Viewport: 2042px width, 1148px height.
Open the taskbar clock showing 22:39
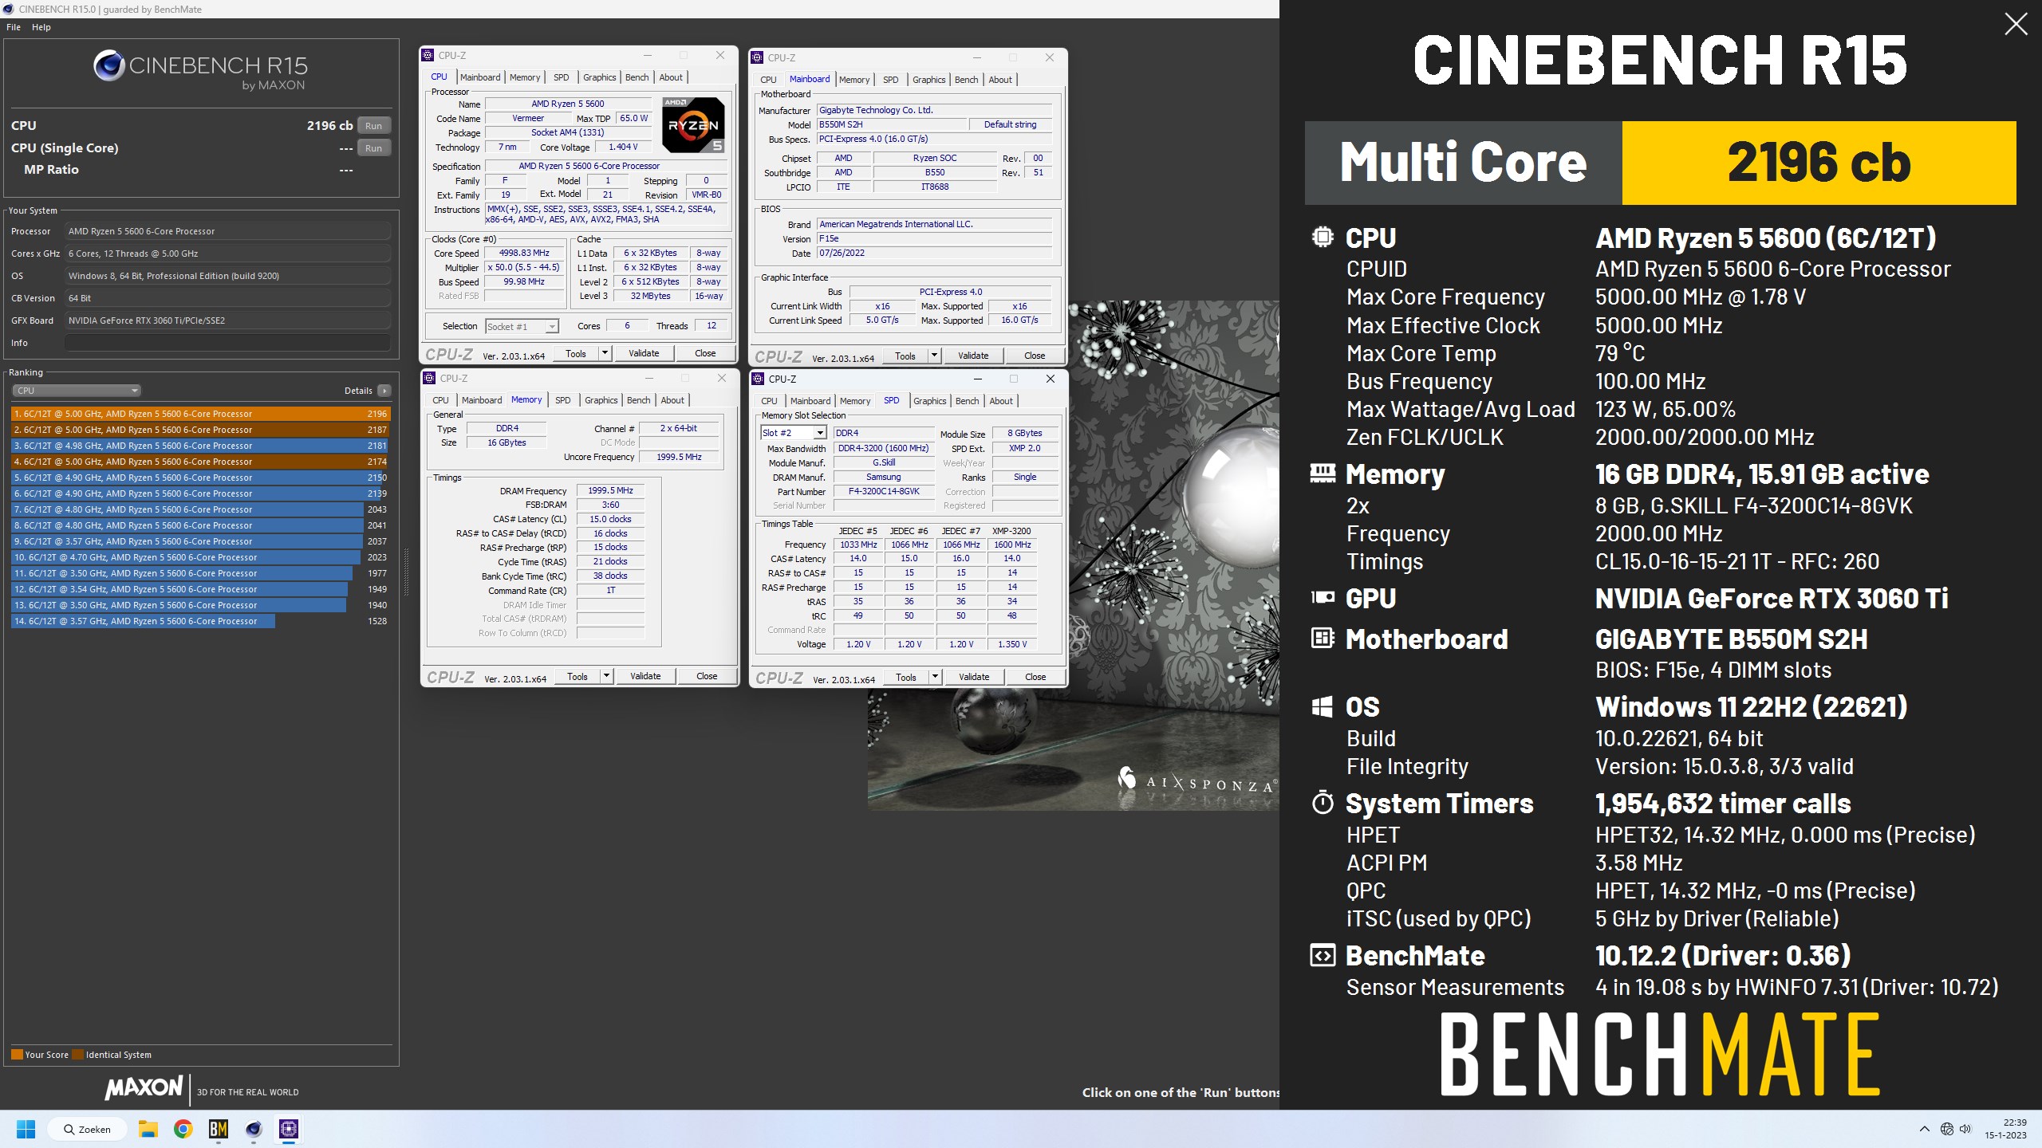click(x=2005, y=1129)
